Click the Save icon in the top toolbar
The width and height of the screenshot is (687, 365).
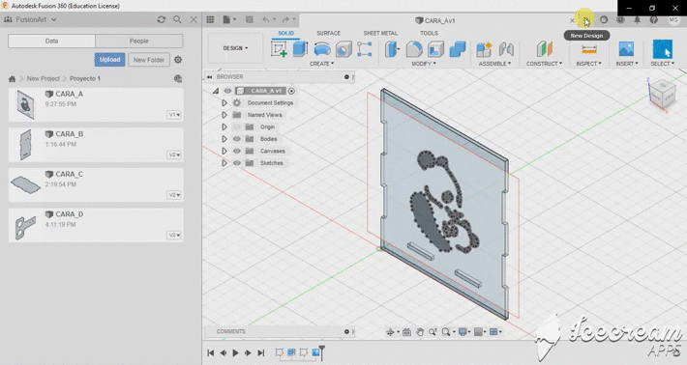click(x=250, y=19)
